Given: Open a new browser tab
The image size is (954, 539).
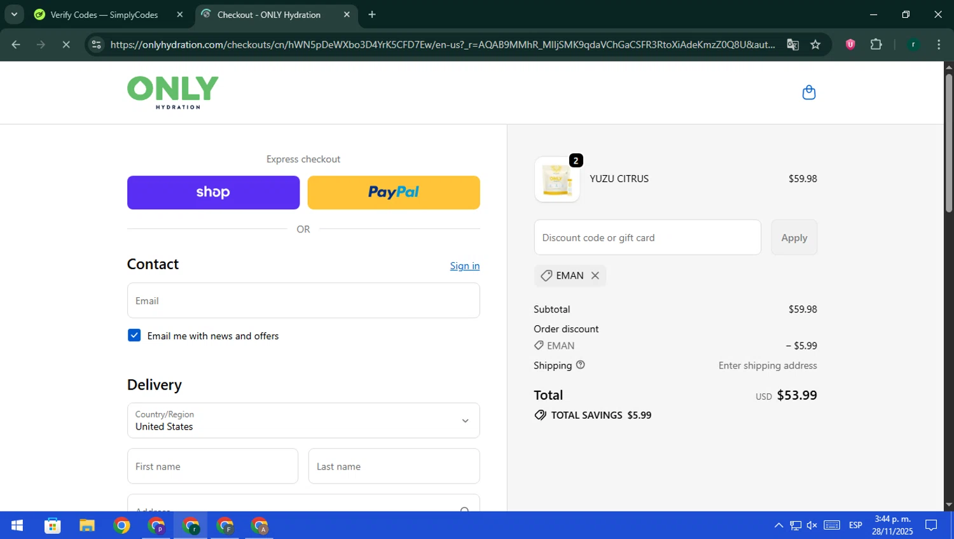Looking at the screenshot, I should (x=372, y=15).
